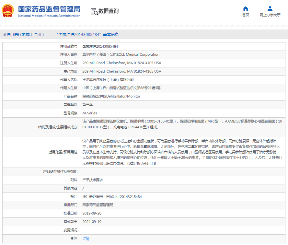
Task: Select the 有效期至 label
Action: pyautogui.click(x=71, y=222)
